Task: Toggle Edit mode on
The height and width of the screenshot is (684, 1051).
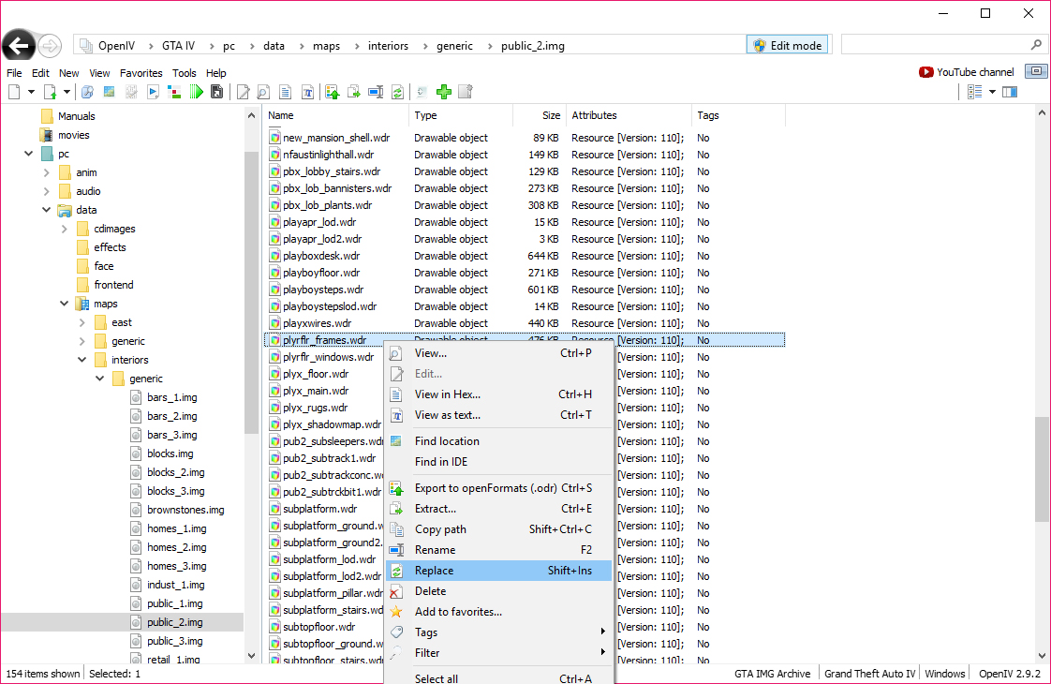Action: point(788,45)
